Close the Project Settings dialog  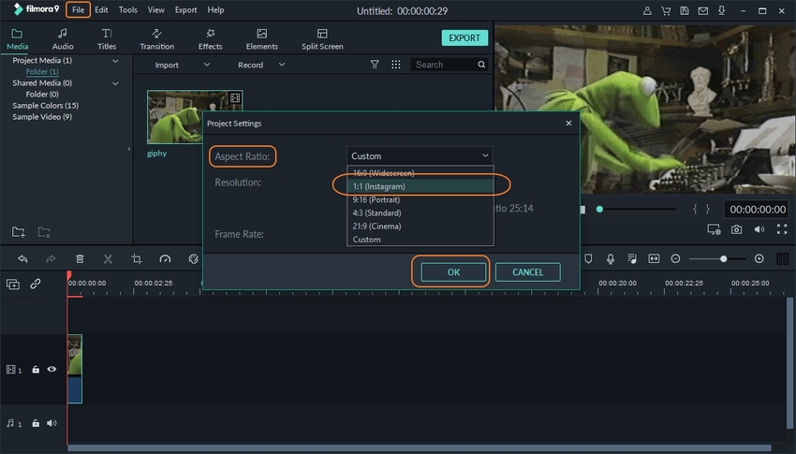point(568,124)
